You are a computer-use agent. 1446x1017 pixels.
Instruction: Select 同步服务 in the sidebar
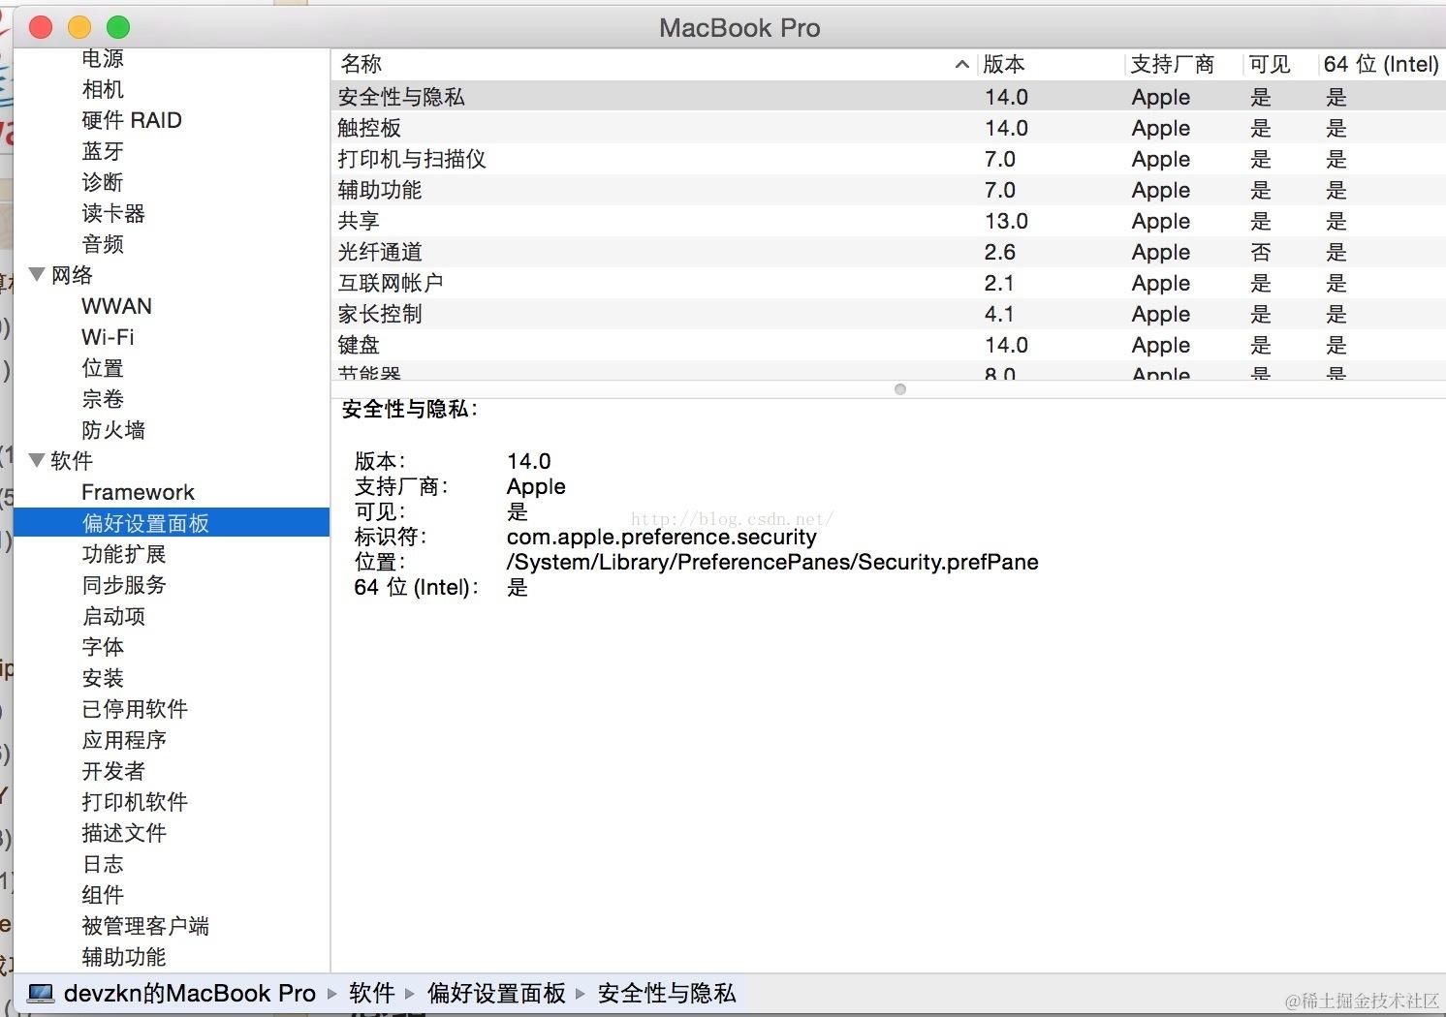pos(124,585)
